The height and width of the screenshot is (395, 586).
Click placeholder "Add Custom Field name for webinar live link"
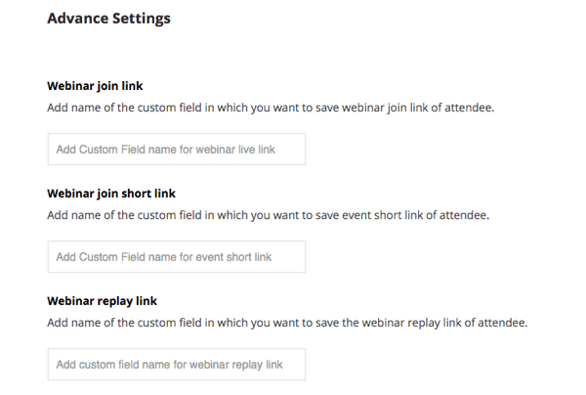163,150
